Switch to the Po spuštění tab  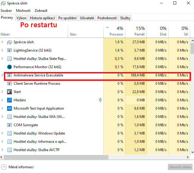(67, 18)
